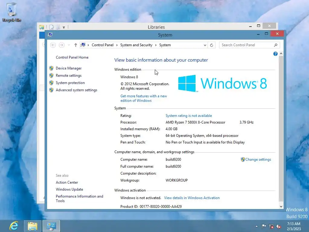Image resolution: width=309 pixels, height=232 pixels.
Task: Open the address bar history dropdown
Action: [205, 45]
